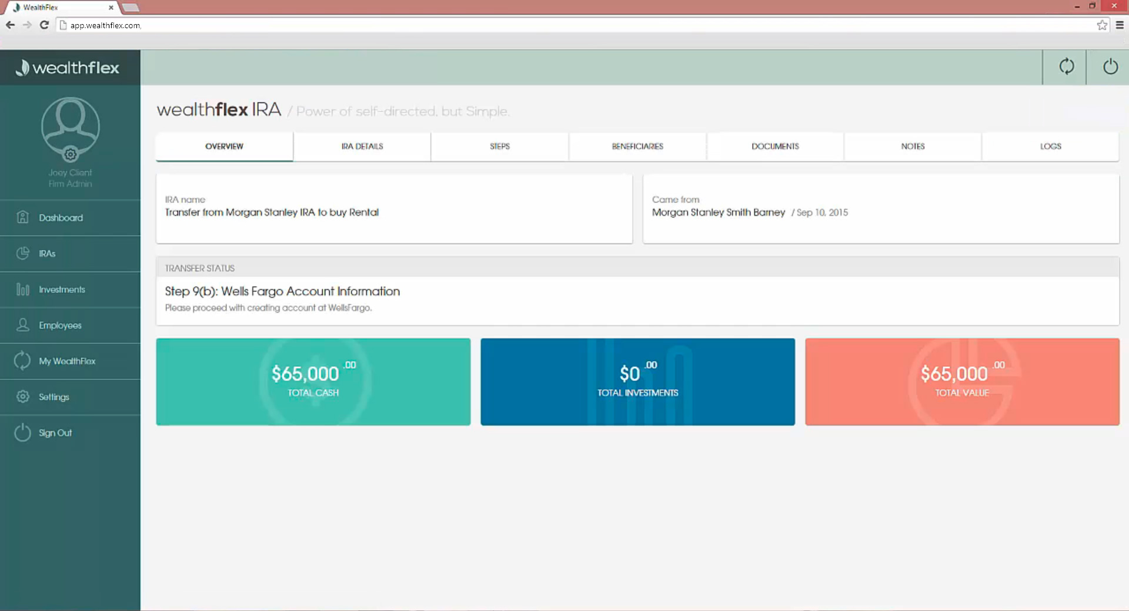Open My WealthFlex cycle icon
The height and width of the screenshot is (611, 1129).
click(22, 361)
